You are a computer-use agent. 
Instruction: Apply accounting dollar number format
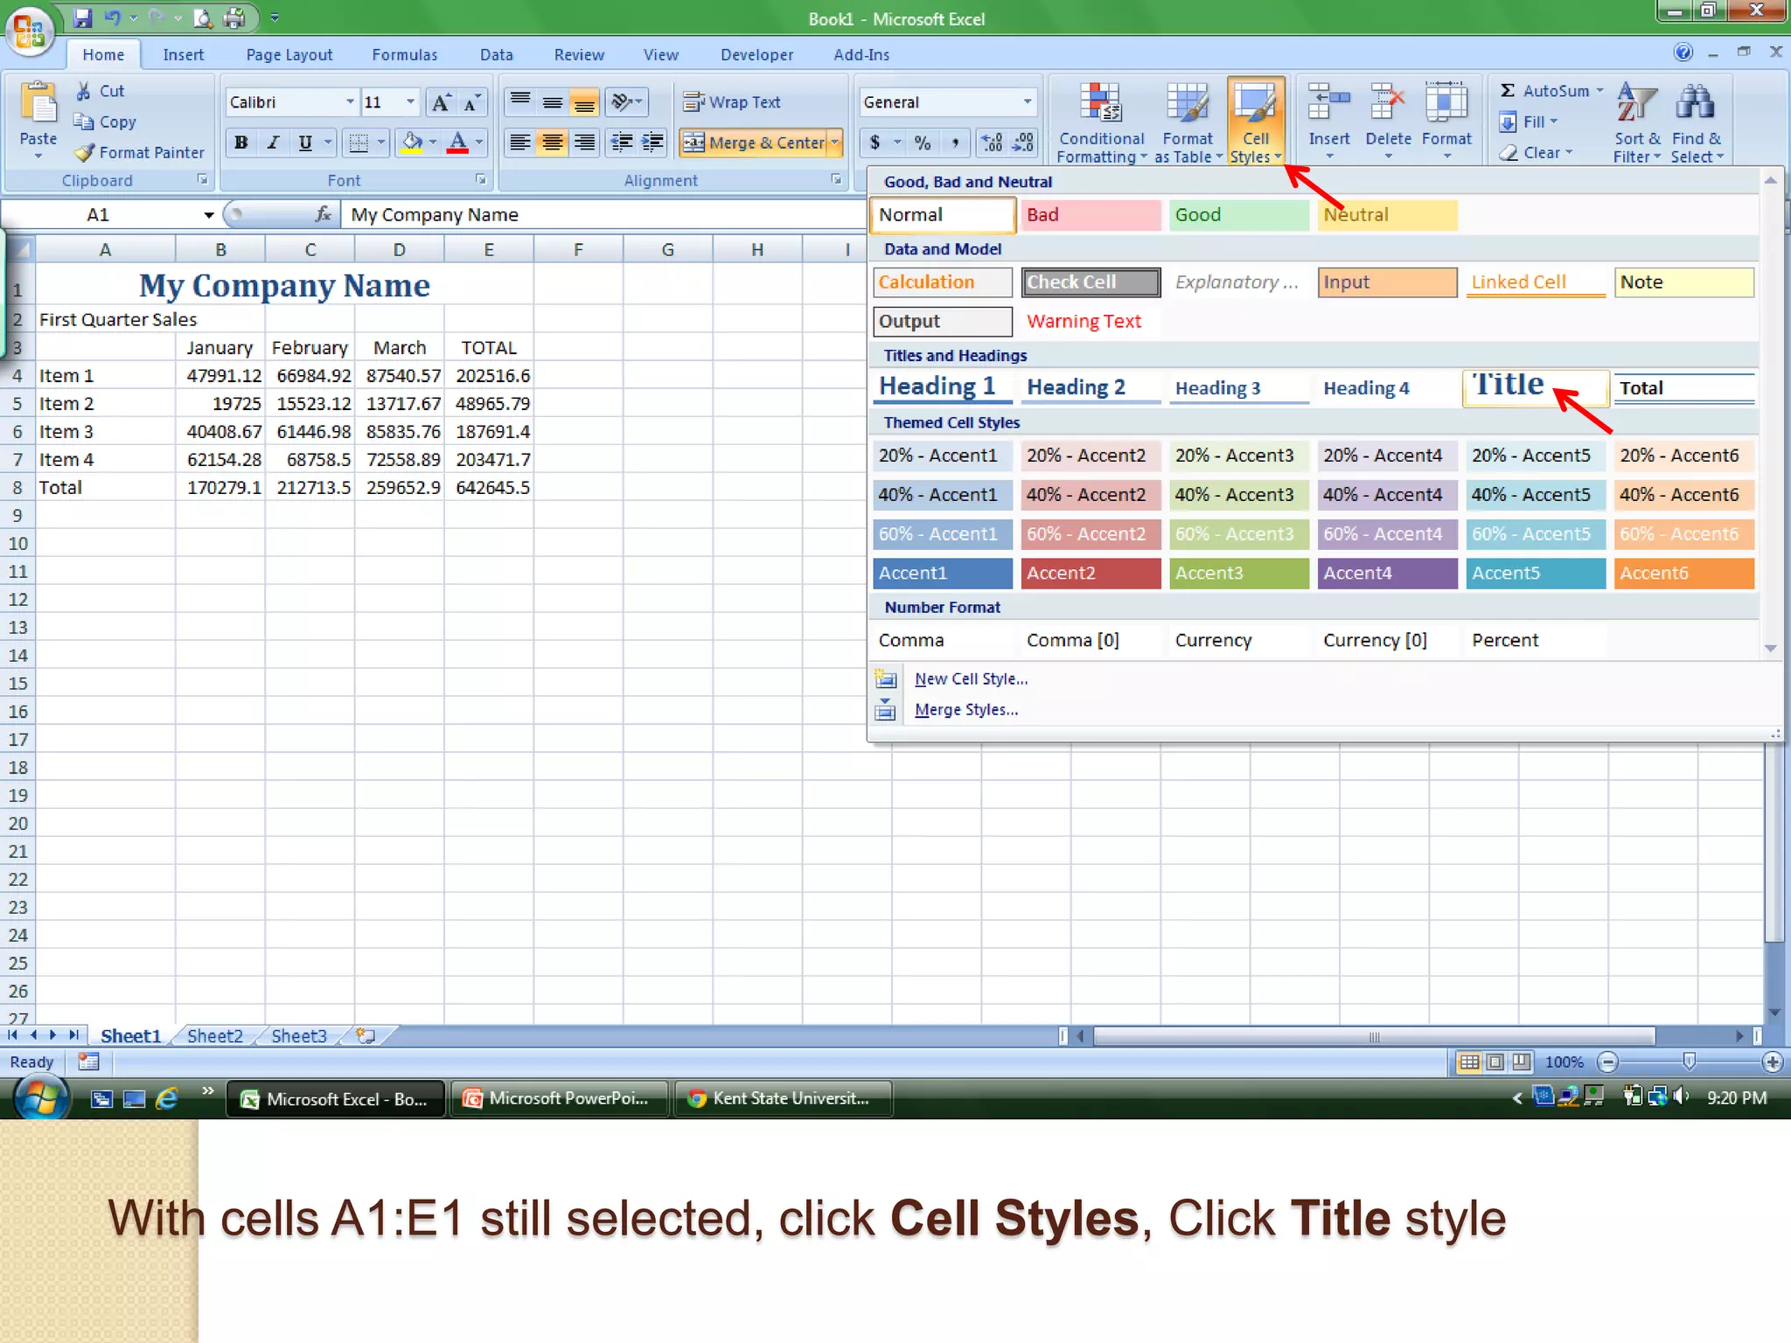(x=875, y=143)
